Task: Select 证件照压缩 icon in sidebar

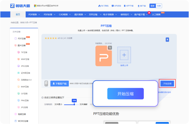Action: point(19,73)
